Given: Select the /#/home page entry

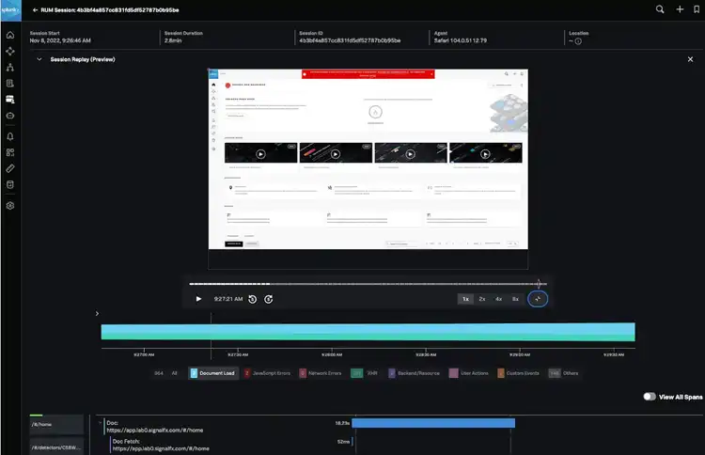Looking at the screenshot, I should coord(56,424).
